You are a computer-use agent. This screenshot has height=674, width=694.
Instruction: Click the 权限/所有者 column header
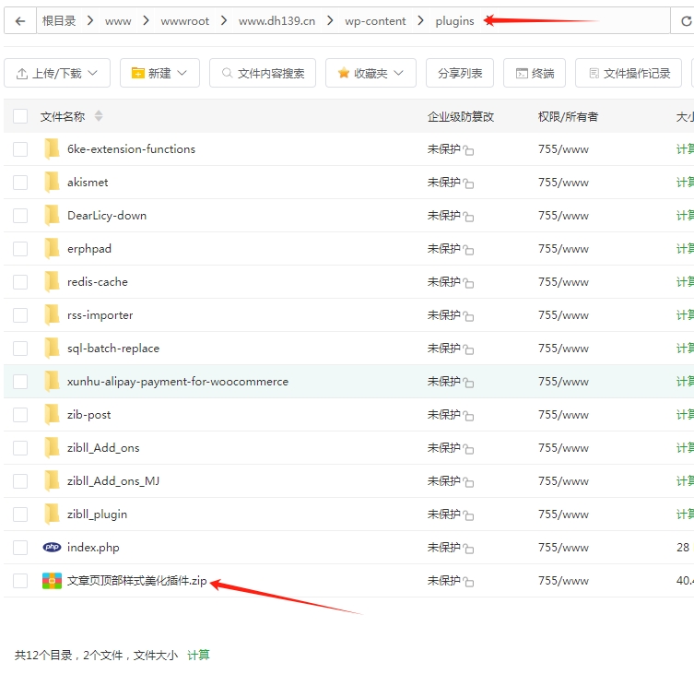pyautogui.click(x=568, y=116)
